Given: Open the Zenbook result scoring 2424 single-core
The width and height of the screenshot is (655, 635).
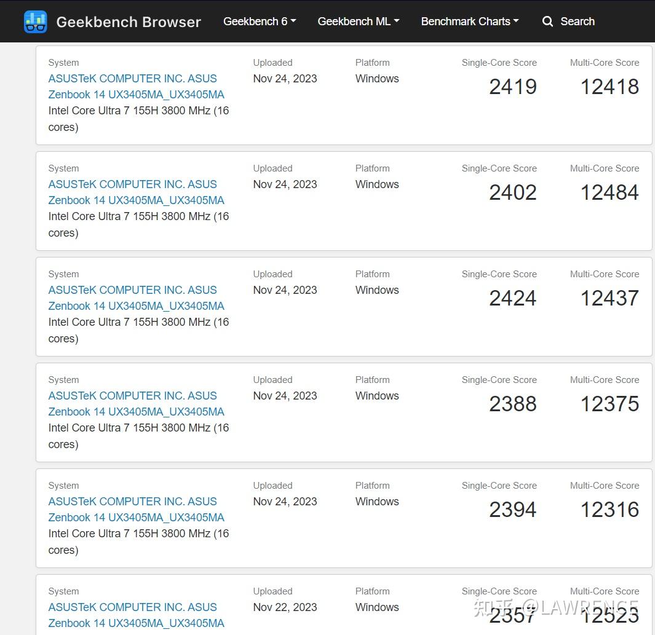Looking at the screenshot, I should (136, 298).
